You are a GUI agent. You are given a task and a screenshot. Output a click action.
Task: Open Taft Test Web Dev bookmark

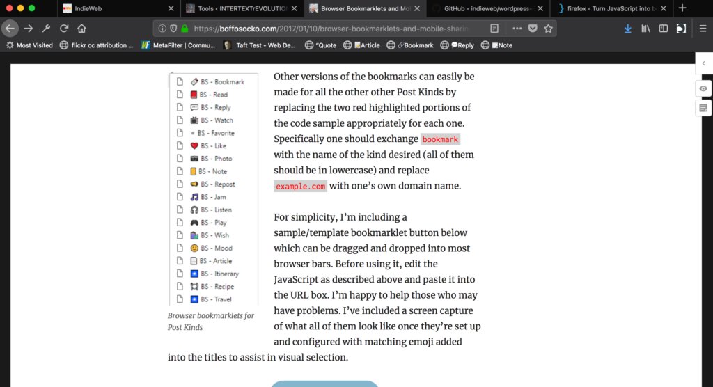[x=260, y=45]
